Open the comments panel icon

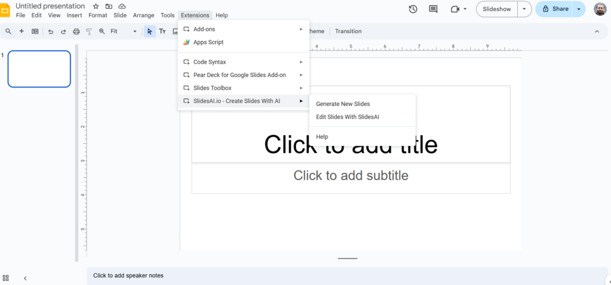tap(433, 9)
